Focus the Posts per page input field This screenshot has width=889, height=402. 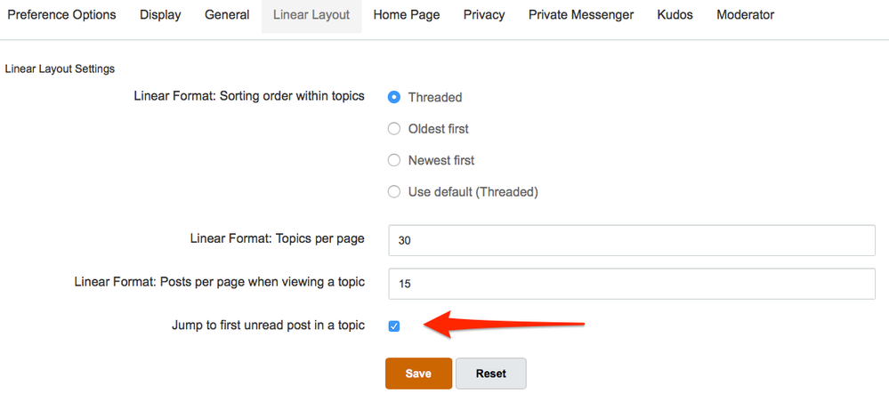[632, 284]
